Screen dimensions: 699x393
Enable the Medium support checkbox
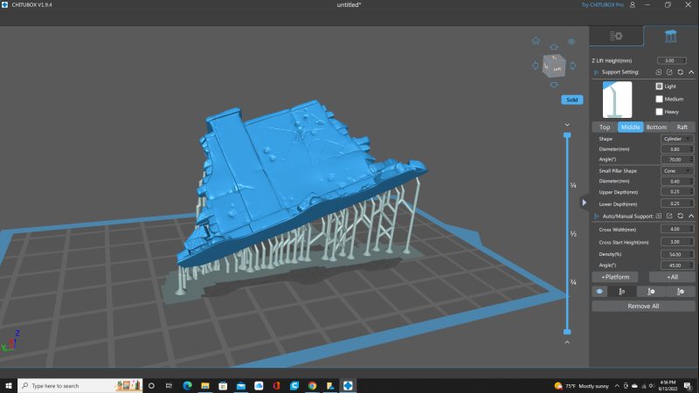tap(659, 99)
